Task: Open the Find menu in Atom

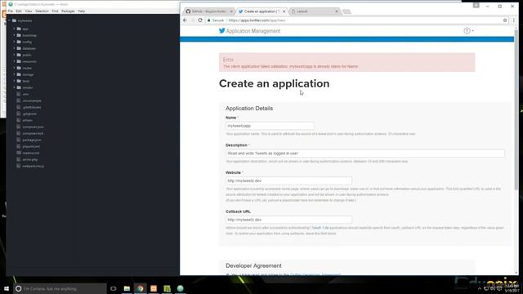Action: click(55, 11)
